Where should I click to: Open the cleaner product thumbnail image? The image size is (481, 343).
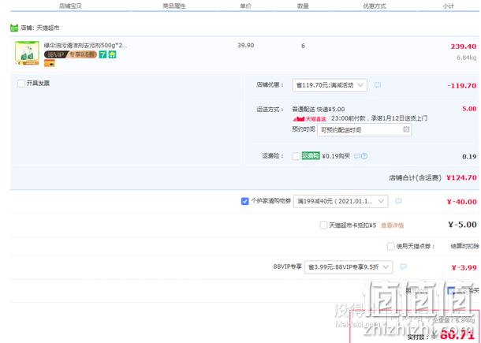(x=27, y=53)
